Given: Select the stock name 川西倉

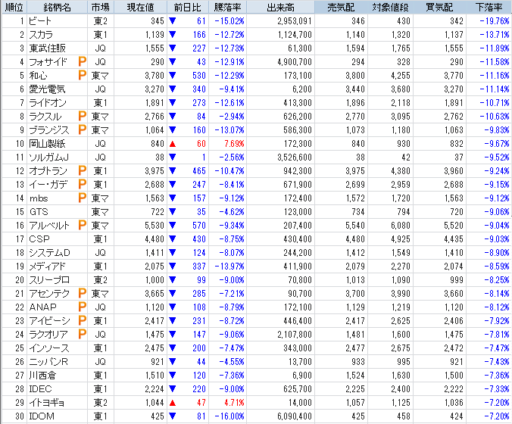Looking at the screenshot, I should (42, 376).
